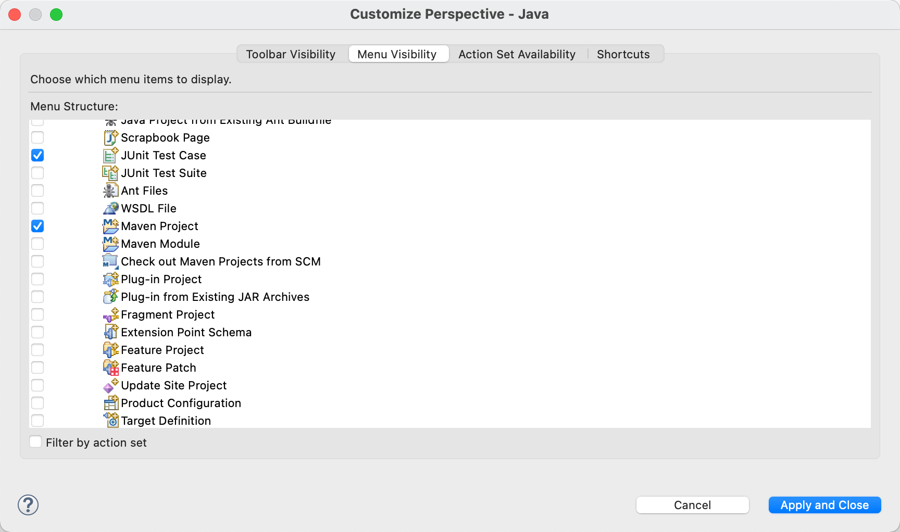Open the Action Set Availability tab

click(x=517, y=54)
